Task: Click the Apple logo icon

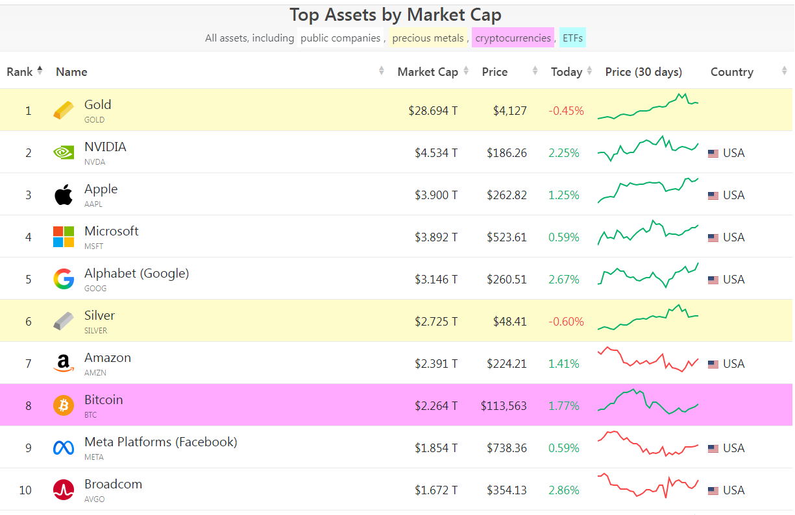Action: pyautogui.click(x=64, y=195)
